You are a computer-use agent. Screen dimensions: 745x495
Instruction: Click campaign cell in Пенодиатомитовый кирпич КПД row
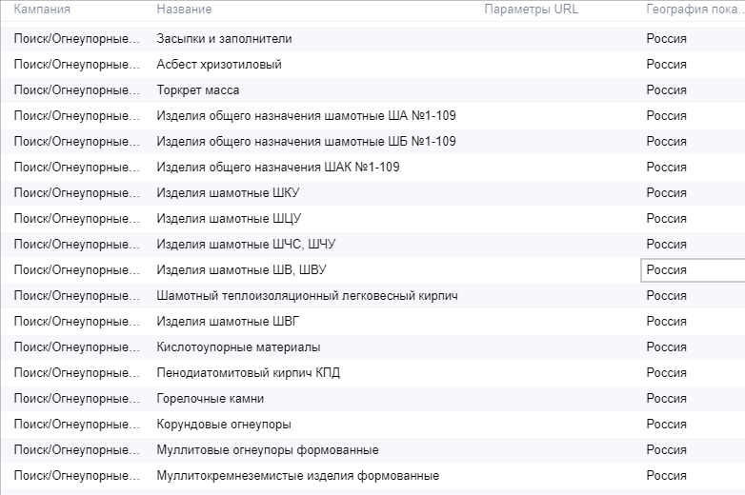[77, 372]
